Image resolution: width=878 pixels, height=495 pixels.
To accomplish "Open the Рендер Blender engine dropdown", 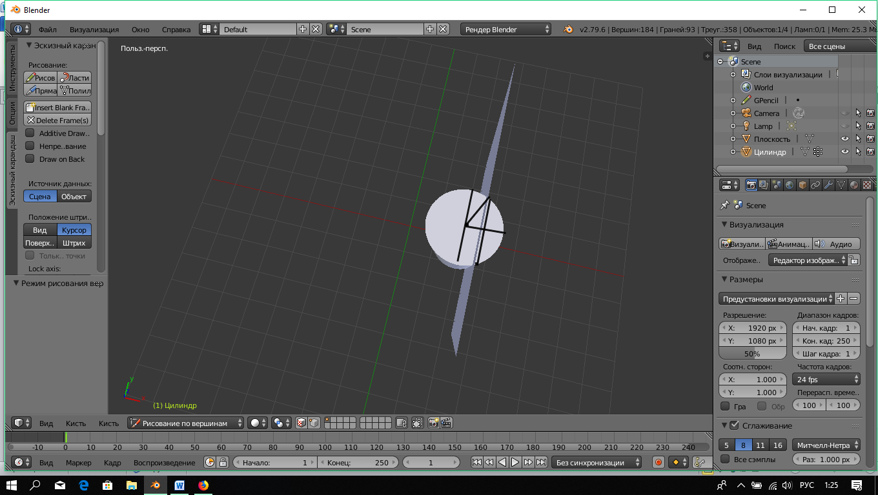I will tap(506, 30).
